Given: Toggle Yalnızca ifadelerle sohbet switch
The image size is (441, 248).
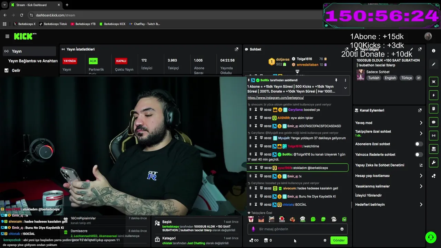Looking at the screenshot, I should 419,155.
